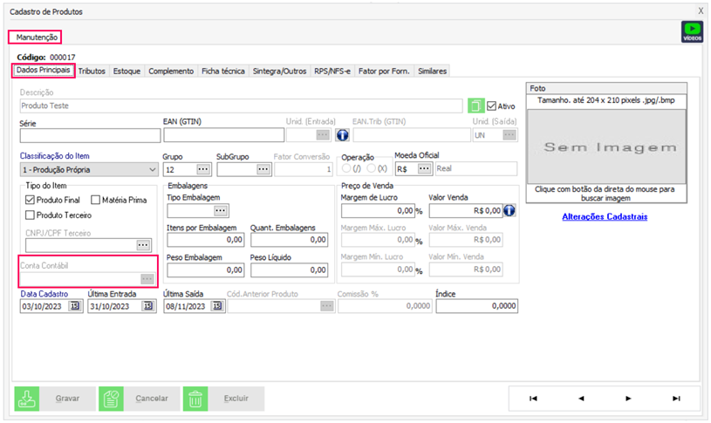Viewport: 711px width, 423px height.
Task: Open the Grupo lookup button
Action: (202, 169)
